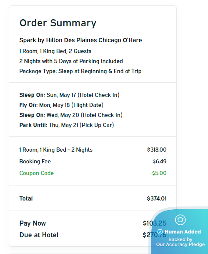Click the 2 Nights parking included line
The width and height of the screenshot is (208, 254).
[71, 61]
